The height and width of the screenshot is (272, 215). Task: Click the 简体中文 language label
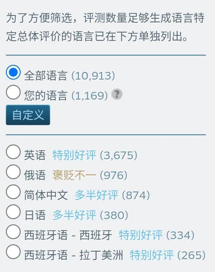pos(46,195)
